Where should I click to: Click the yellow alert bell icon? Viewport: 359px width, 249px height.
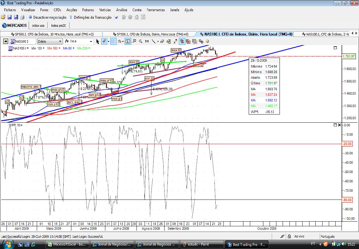[208, 41]
